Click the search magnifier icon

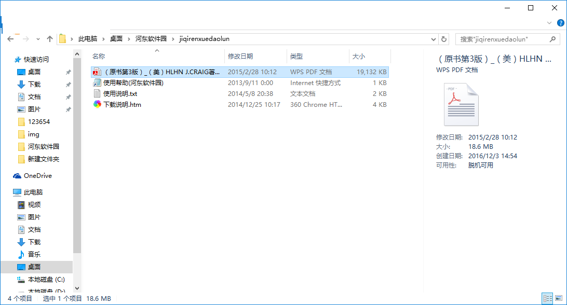552,39
